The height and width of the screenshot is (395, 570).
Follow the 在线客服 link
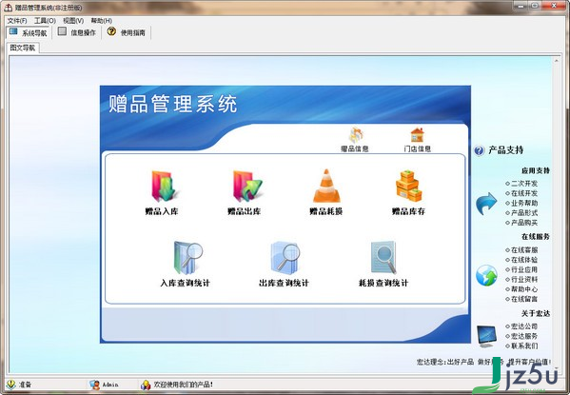coord(524,250)
